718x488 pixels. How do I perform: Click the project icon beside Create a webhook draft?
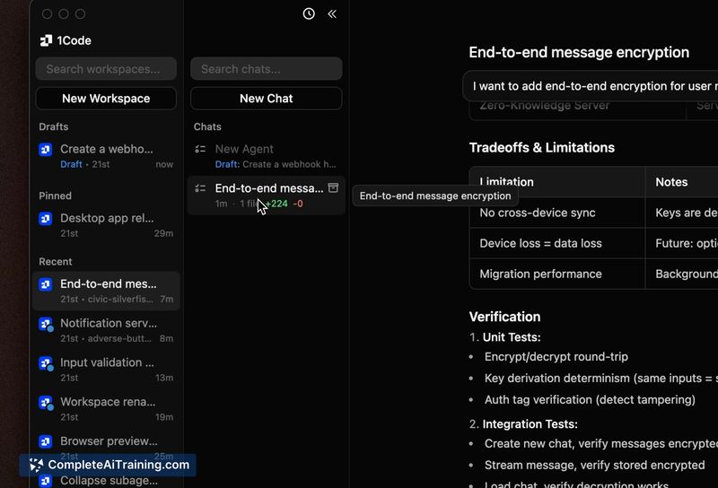point(46,150)
